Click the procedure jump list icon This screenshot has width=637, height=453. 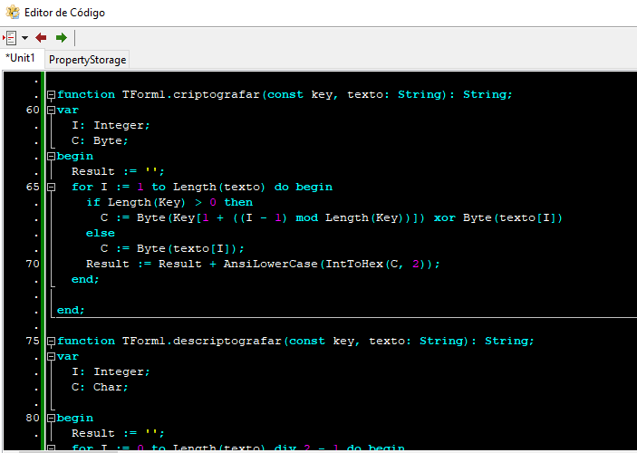(10, 38)
